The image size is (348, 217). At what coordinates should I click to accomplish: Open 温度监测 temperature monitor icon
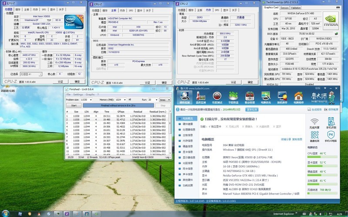(201, 97)
